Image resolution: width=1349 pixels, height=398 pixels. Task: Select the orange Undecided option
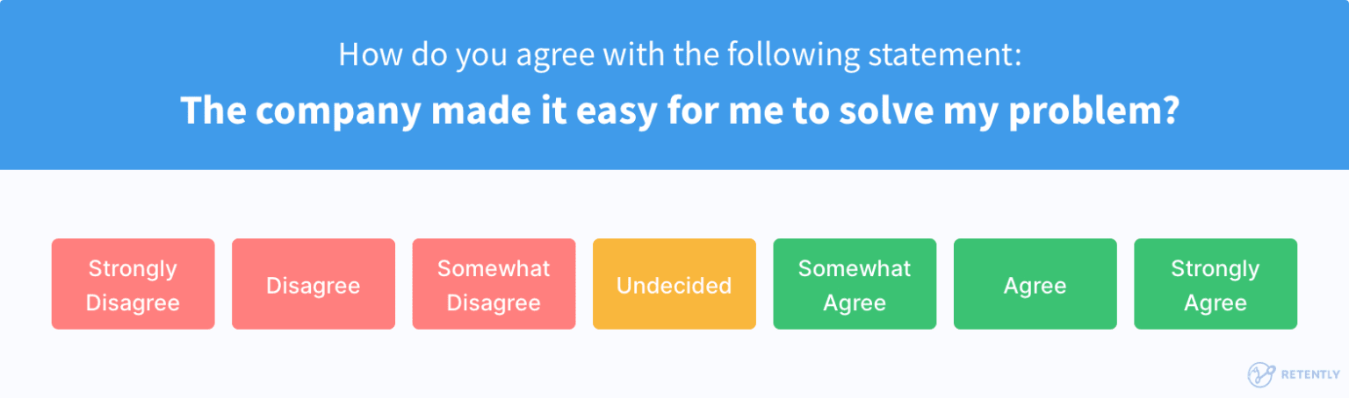point(674,284)
